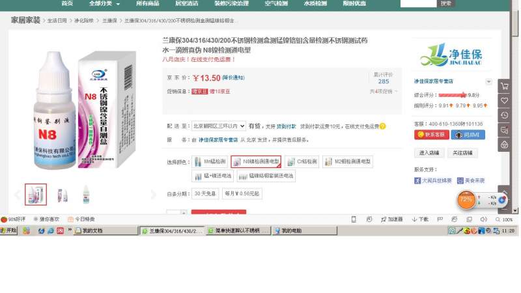The image size is (521, 293).
Task: Open browsing history clock sidebar icon
Action: (x=504, y=115)
